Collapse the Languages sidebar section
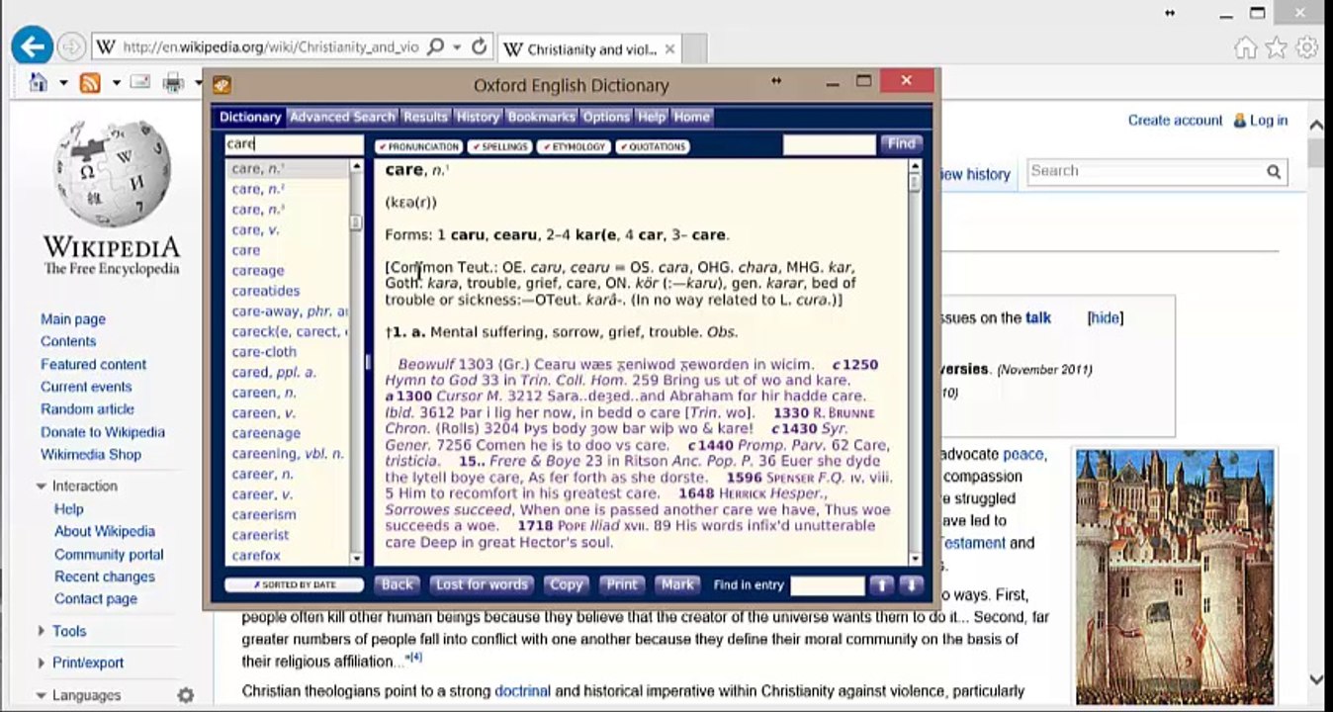1333x712 pixels. [x=42, y=695]
